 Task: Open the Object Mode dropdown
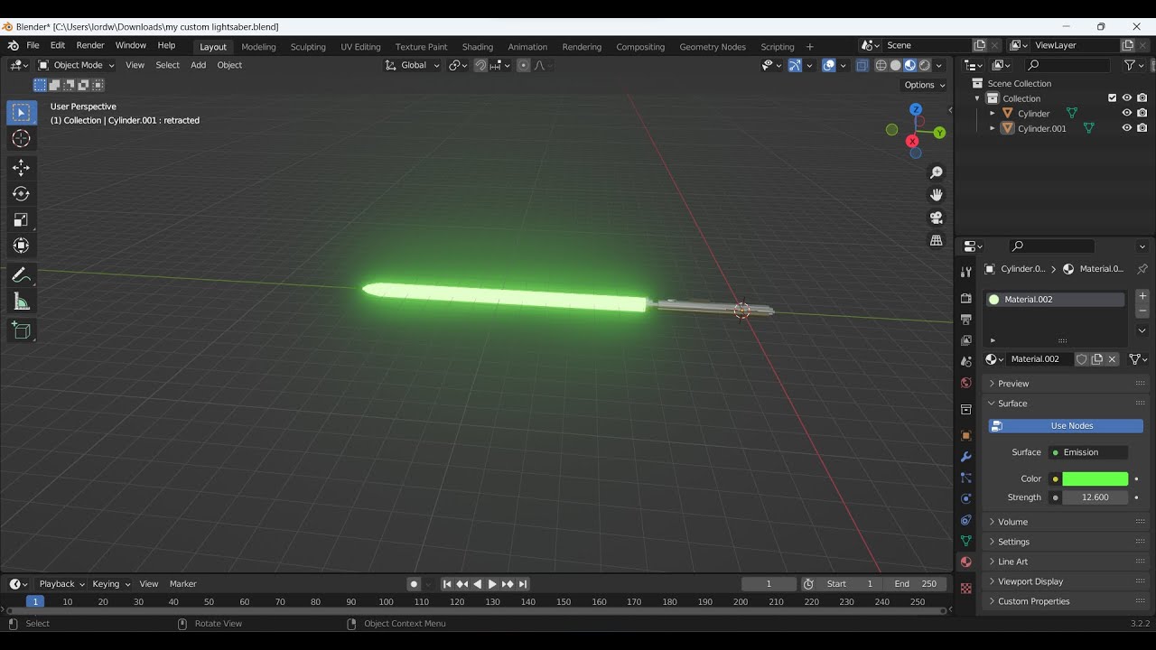(77, 65)
